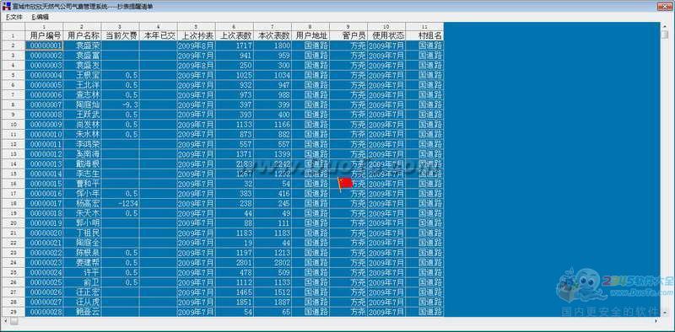Select row header number 10
This screenshot has width=675, height=332.
point(13,125)
